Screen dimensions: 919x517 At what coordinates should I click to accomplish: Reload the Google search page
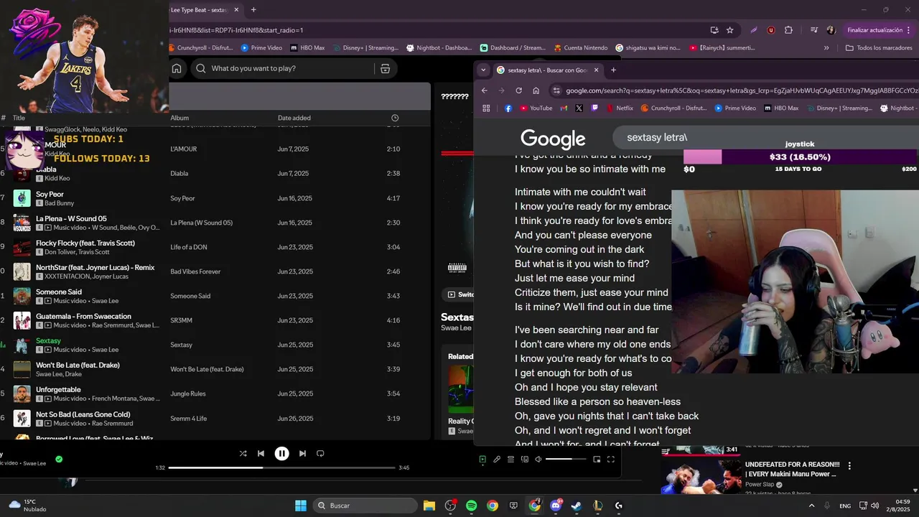(x=518, y=90)
